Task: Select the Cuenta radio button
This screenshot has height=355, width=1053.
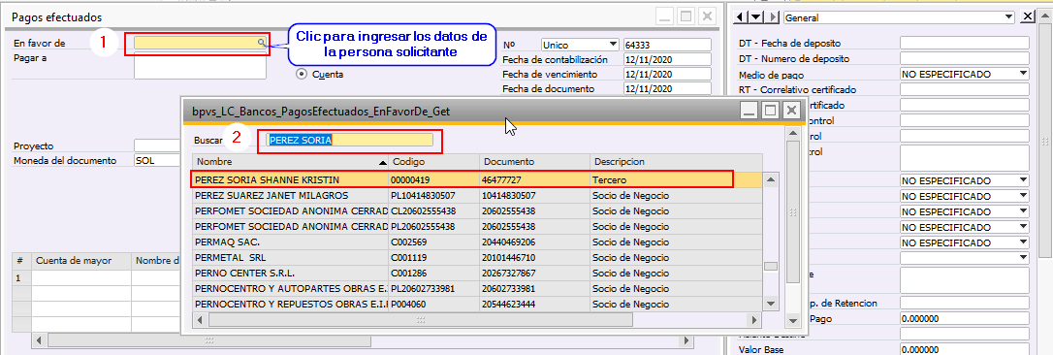Action: pos(301,74)
